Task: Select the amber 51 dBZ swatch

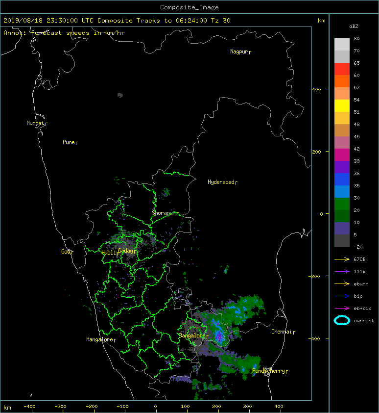Action: point(342,118)
